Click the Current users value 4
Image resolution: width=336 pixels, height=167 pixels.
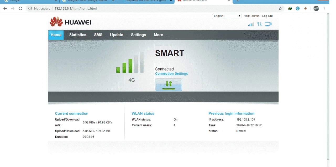174,125
